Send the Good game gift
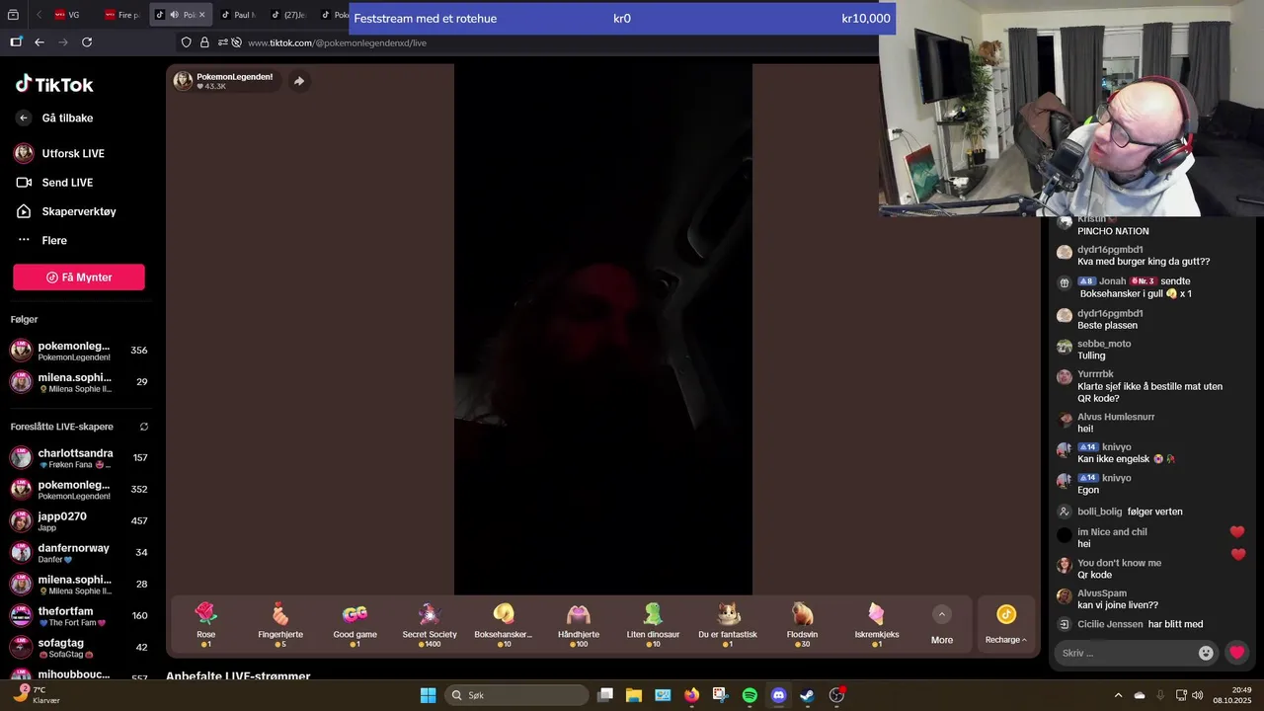This screenshot has height=711, width=1264. tap(355, 625)
